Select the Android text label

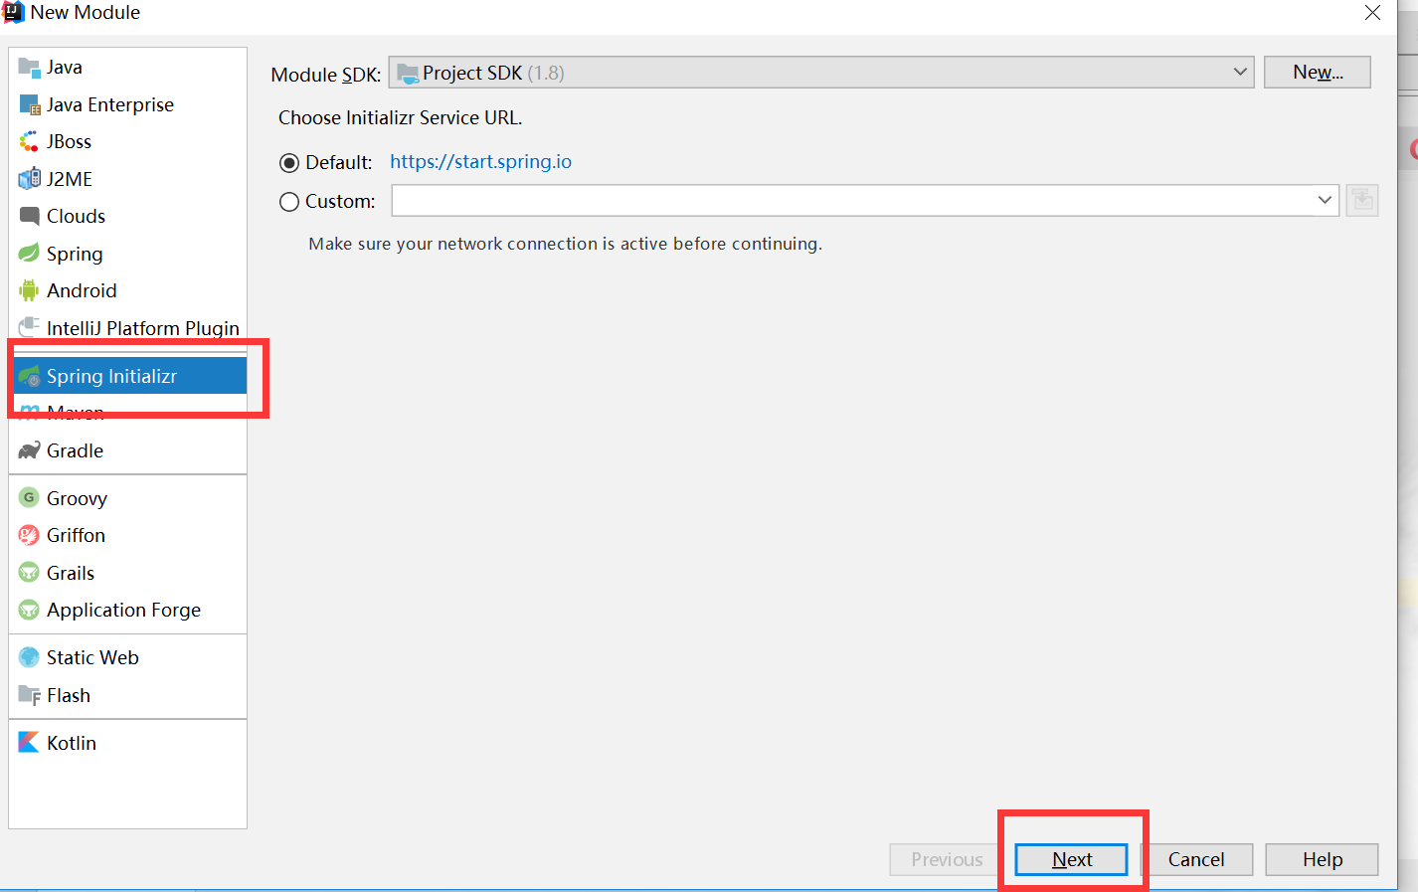(82, 290)
